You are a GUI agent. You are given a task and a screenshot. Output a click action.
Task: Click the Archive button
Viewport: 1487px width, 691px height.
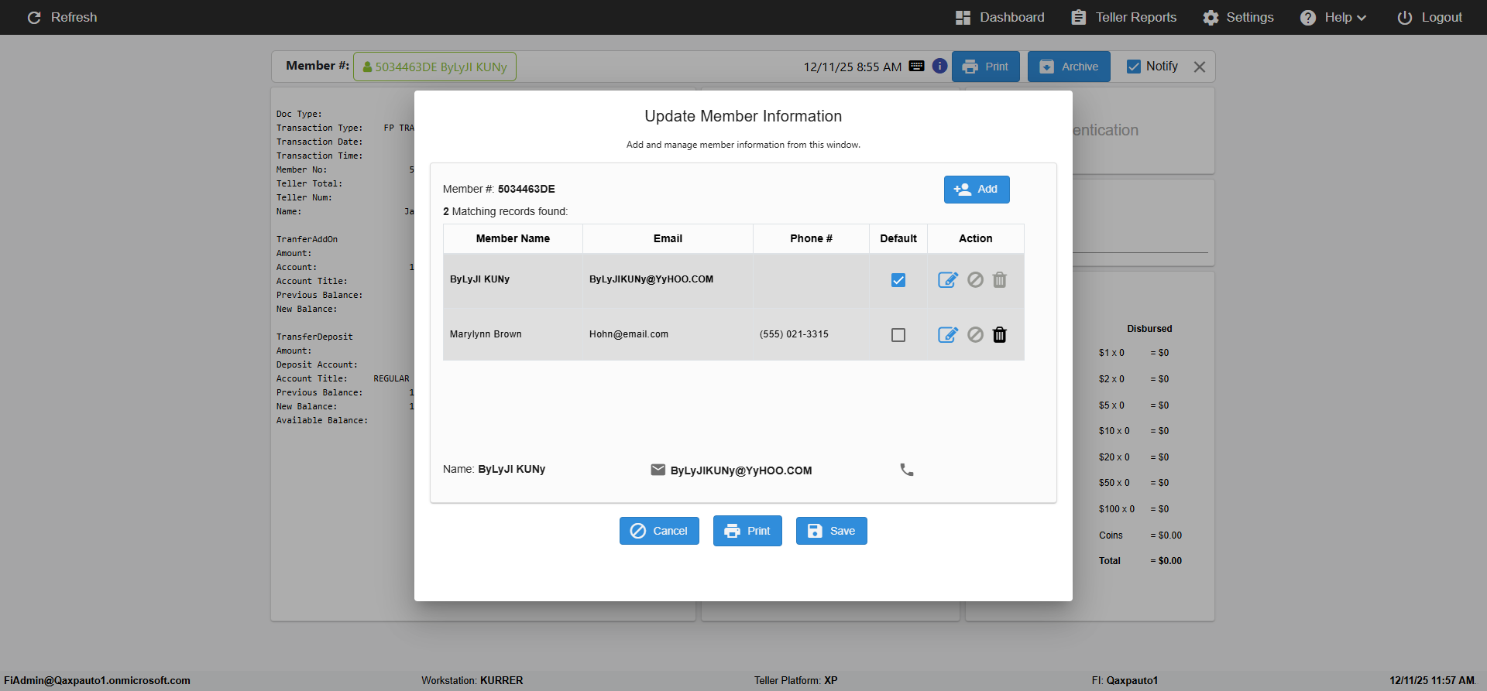tap(1069, 67)
